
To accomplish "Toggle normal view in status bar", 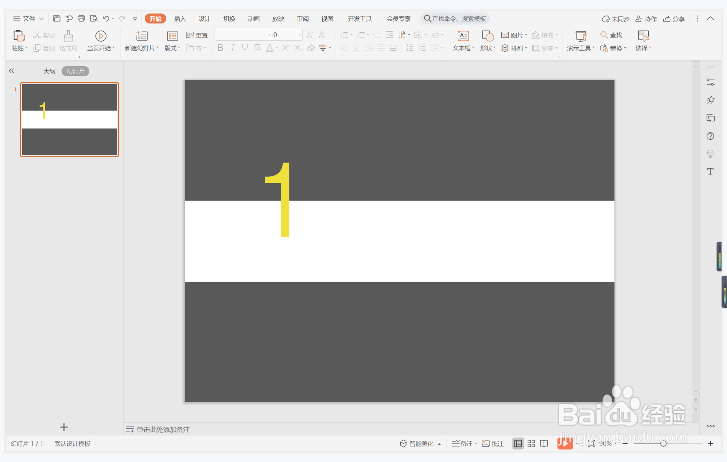I will 518,443.
